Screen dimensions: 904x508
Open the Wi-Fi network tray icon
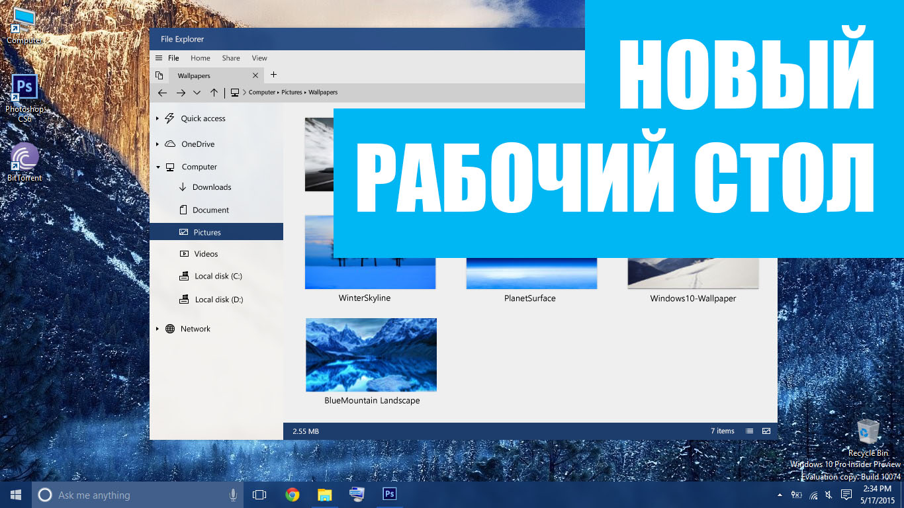[813, 495]
